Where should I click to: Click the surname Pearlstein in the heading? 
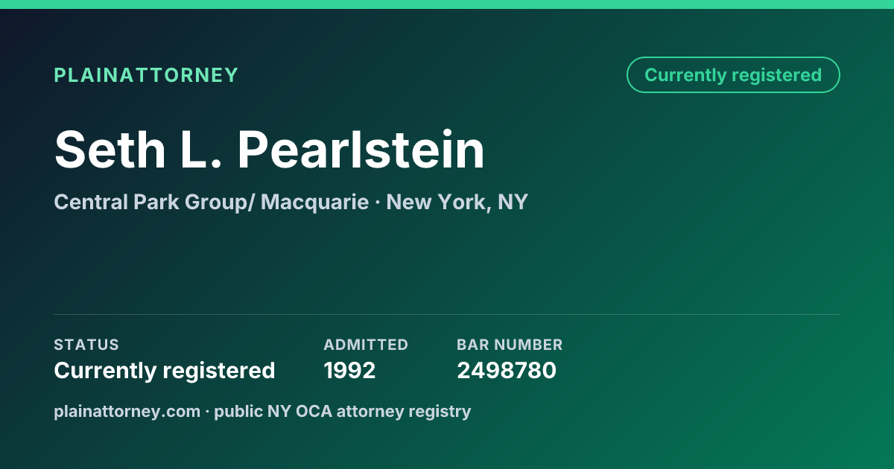pyautogui.click(x=361, y=150)
